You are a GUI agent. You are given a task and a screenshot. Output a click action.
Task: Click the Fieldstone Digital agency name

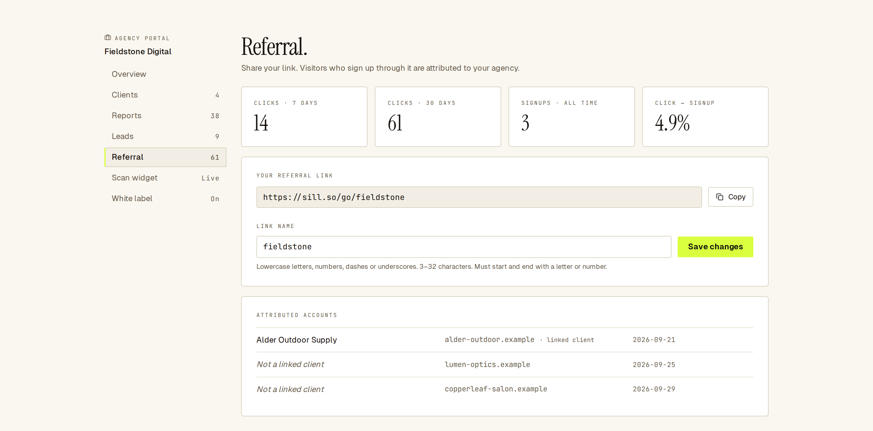(x=138, y=52)
